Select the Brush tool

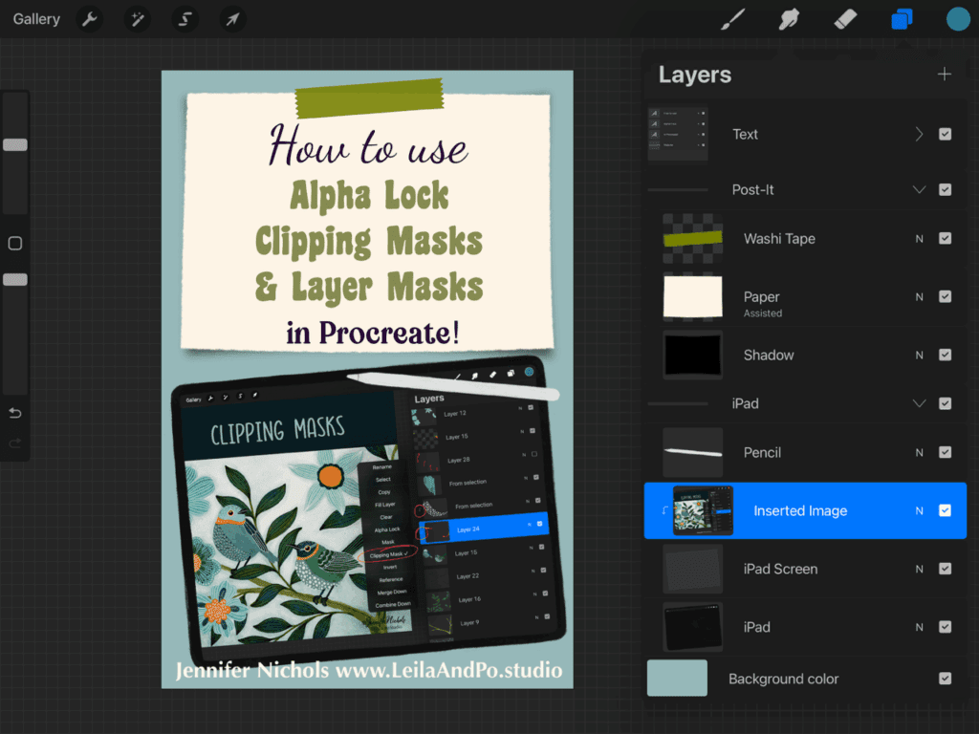click(x=733, y=19)
